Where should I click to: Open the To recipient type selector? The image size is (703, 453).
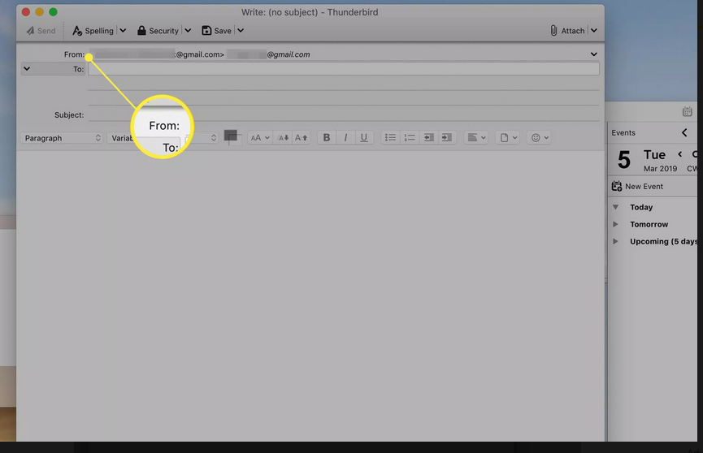tap(54, 69)
